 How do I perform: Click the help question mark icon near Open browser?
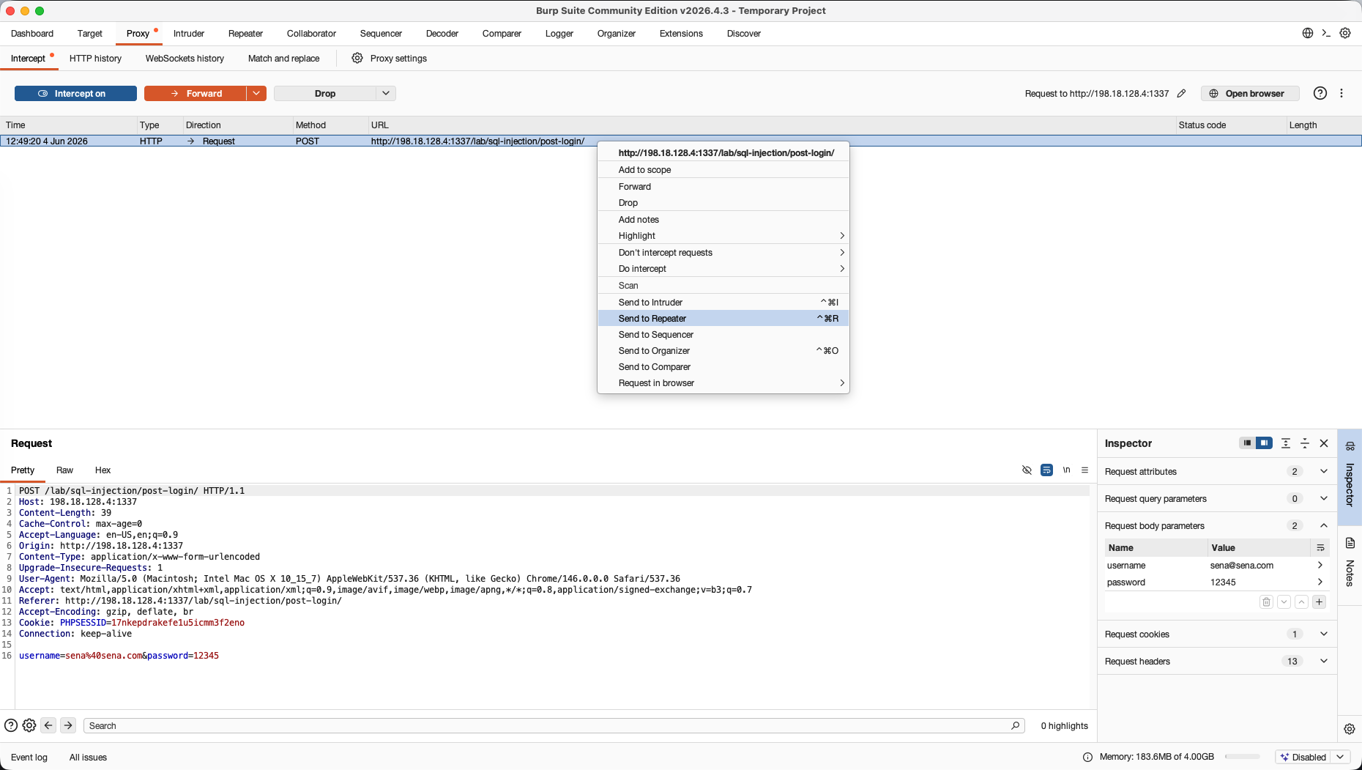pos(1320,93)
